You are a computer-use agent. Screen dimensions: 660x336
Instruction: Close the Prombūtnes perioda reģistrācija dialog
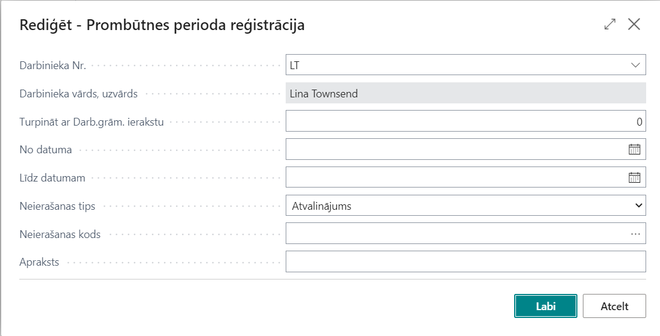634,25
